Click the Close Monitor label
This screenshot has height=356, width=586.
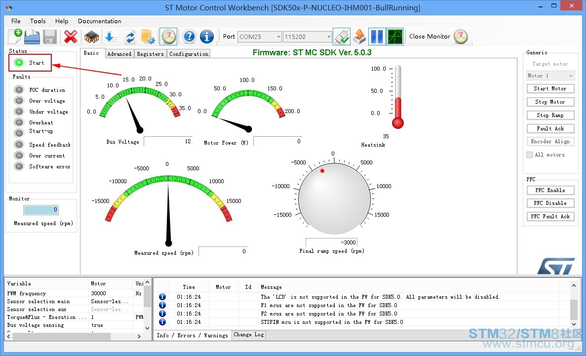point(430,36)
